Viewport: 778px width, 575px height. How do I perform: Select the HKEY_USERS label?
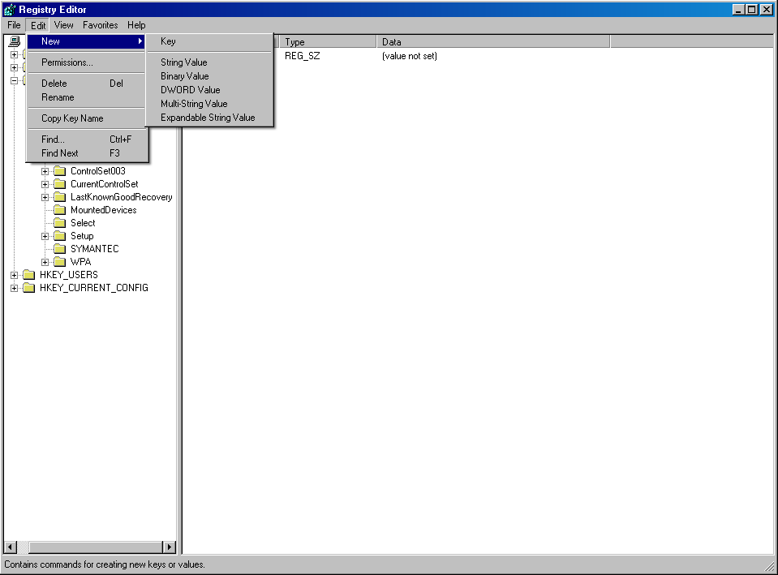point(68,275)
